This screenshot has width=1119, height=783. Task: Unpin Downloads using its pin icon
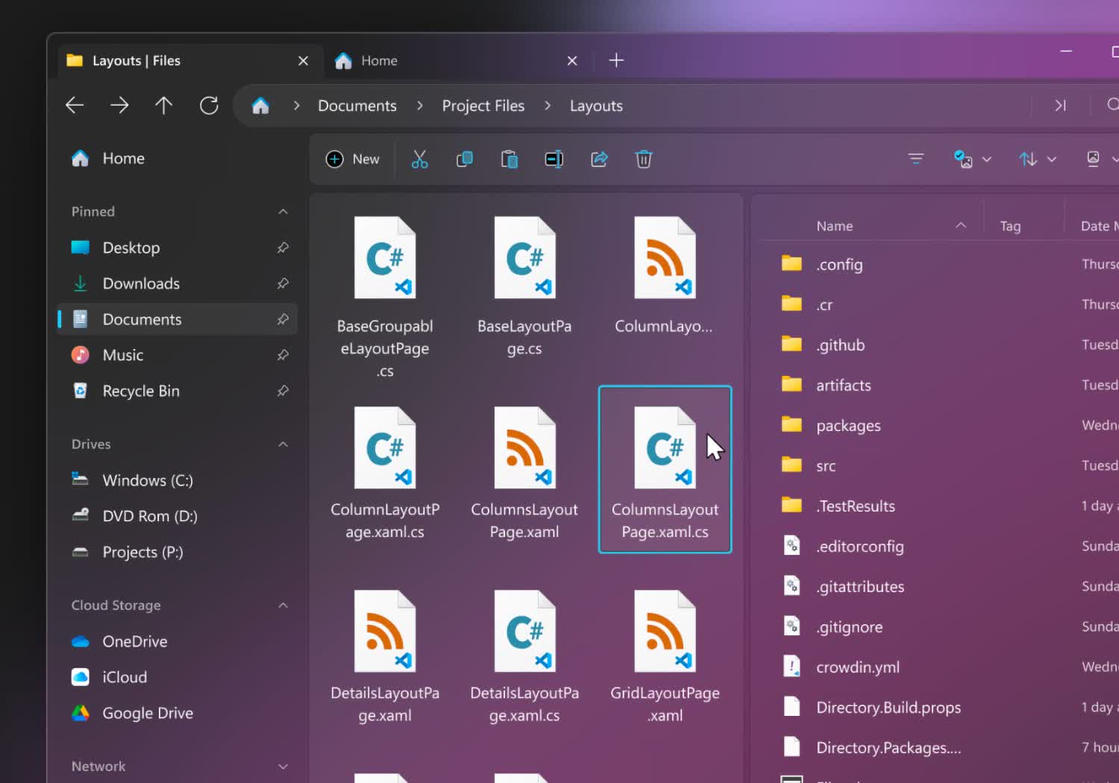[283, 283]
